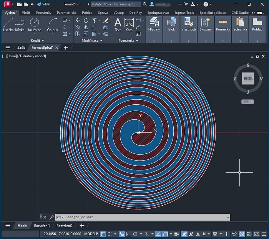The width and height of the screenshot is (269, 239).
Task: Toggle MODELP model space button
Action: (91, 234)
